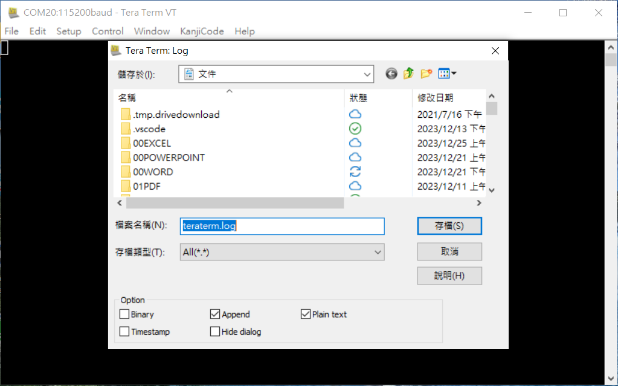Select the 00WORD folder icon
Viewport: 618px width, 386px height.
pos(125,172)
